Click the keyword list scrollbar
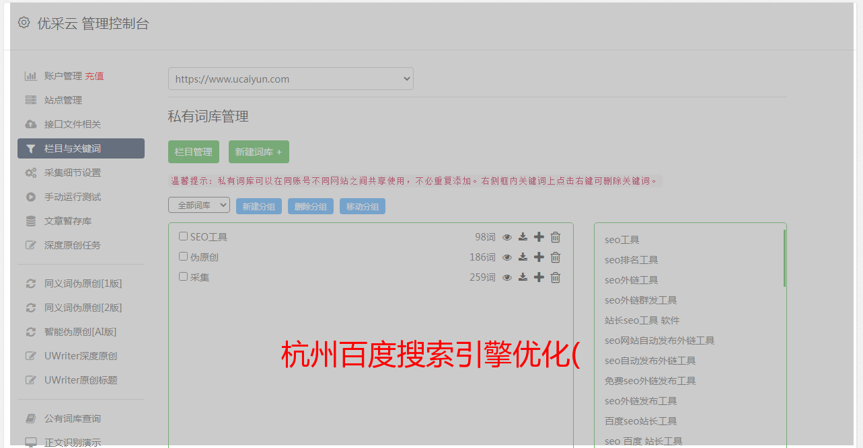The width and height of the screenshot is (863, 448). [784, 259]
